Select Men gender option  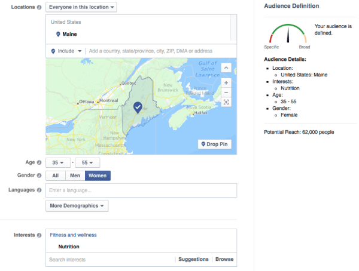click(75, 175)
